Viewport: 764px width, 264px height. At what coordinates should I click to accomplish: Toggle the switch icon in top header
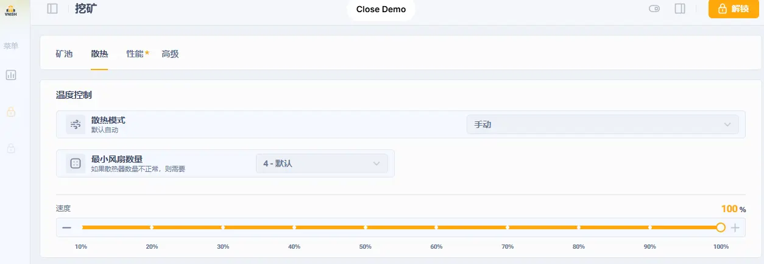654,9
